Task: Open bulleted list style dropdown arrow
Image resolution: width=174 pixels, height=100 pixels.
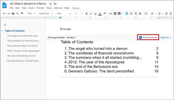Action: pos(163,14)
